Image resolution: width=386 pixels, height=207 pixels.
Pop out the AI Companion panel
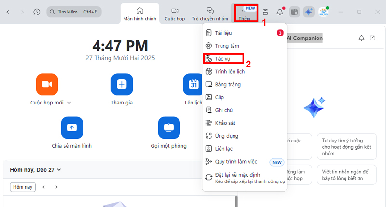point(372,38)
